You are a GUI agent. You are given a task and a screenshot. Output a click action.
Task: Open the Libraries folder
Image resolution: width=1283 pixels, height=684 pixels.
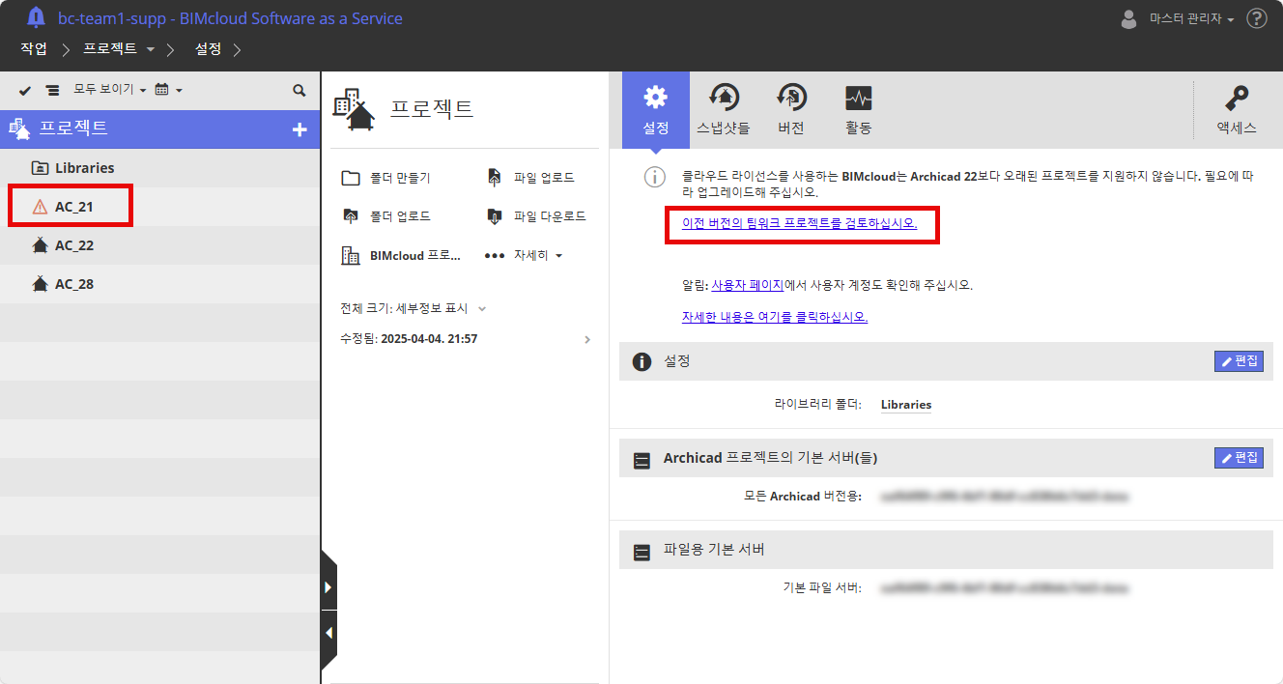(160, 168)
